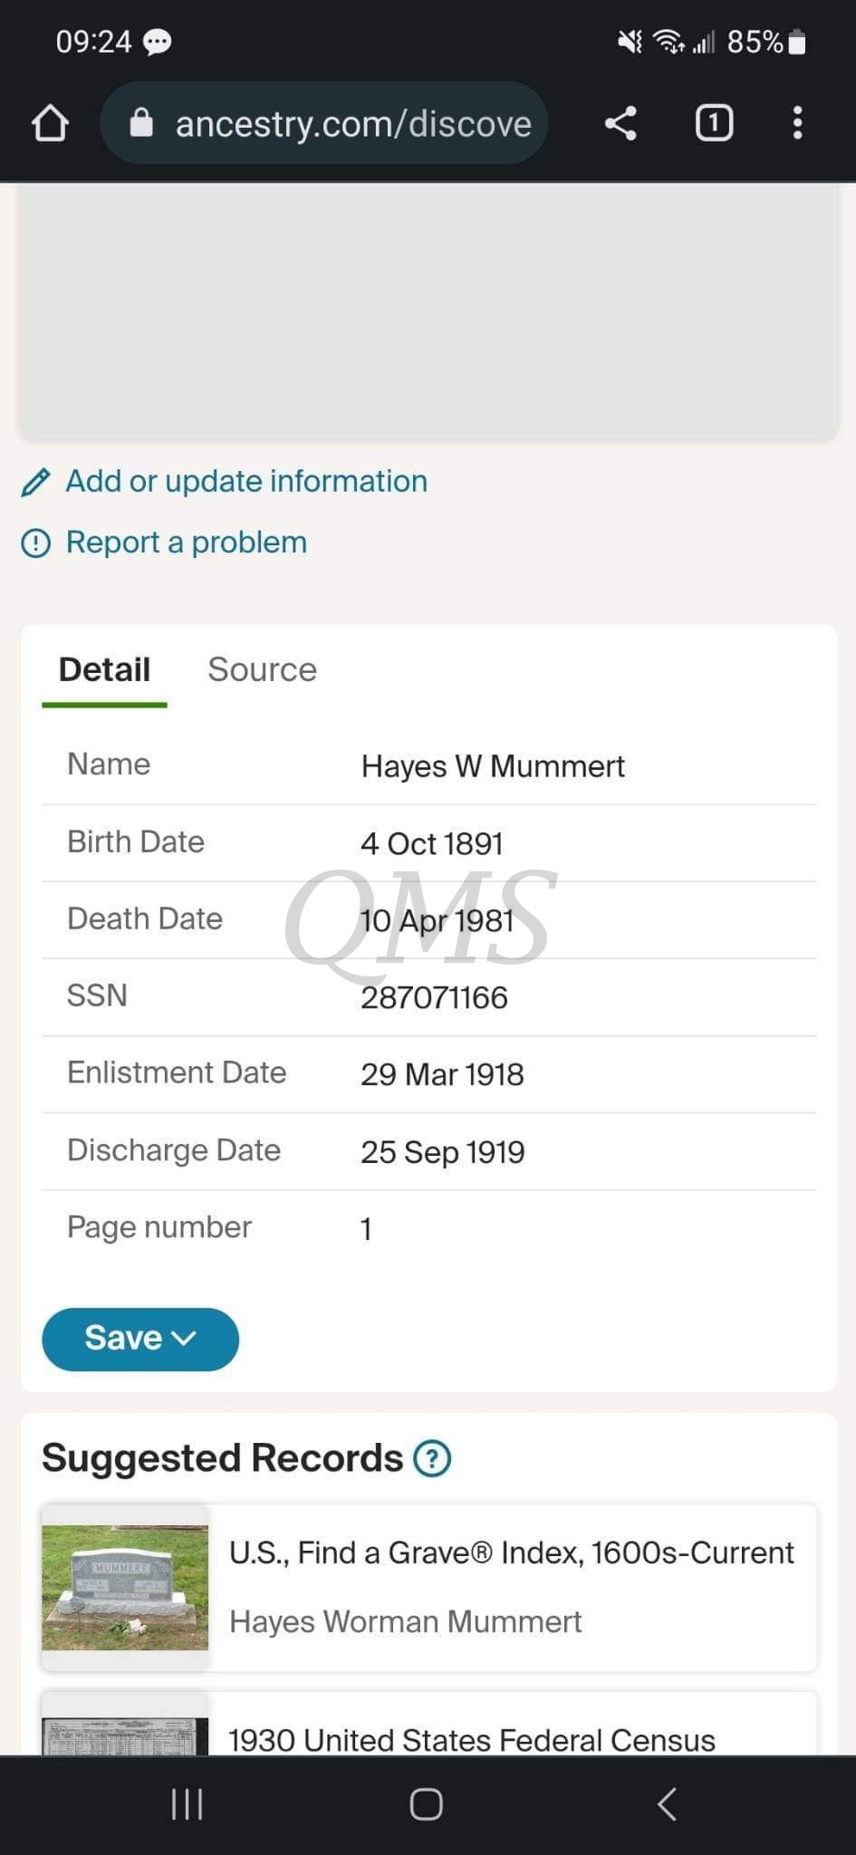Viewport: 856px width, 1855px height.
Task: Click the Suggested Records help question icon
Action: [432, 1458]
